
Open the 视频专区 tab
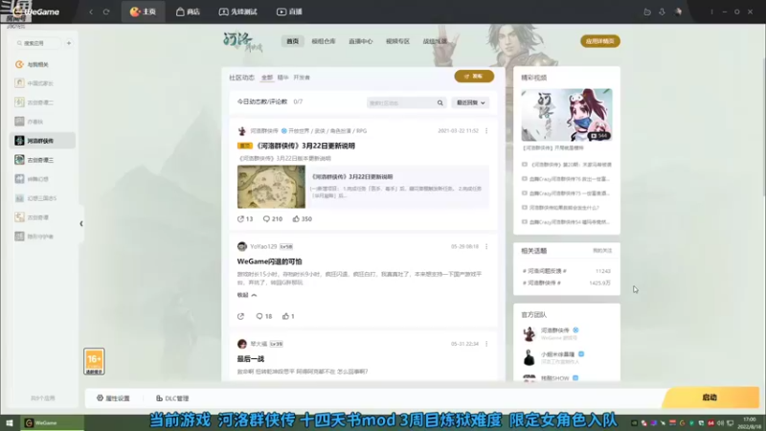point(397,41)
